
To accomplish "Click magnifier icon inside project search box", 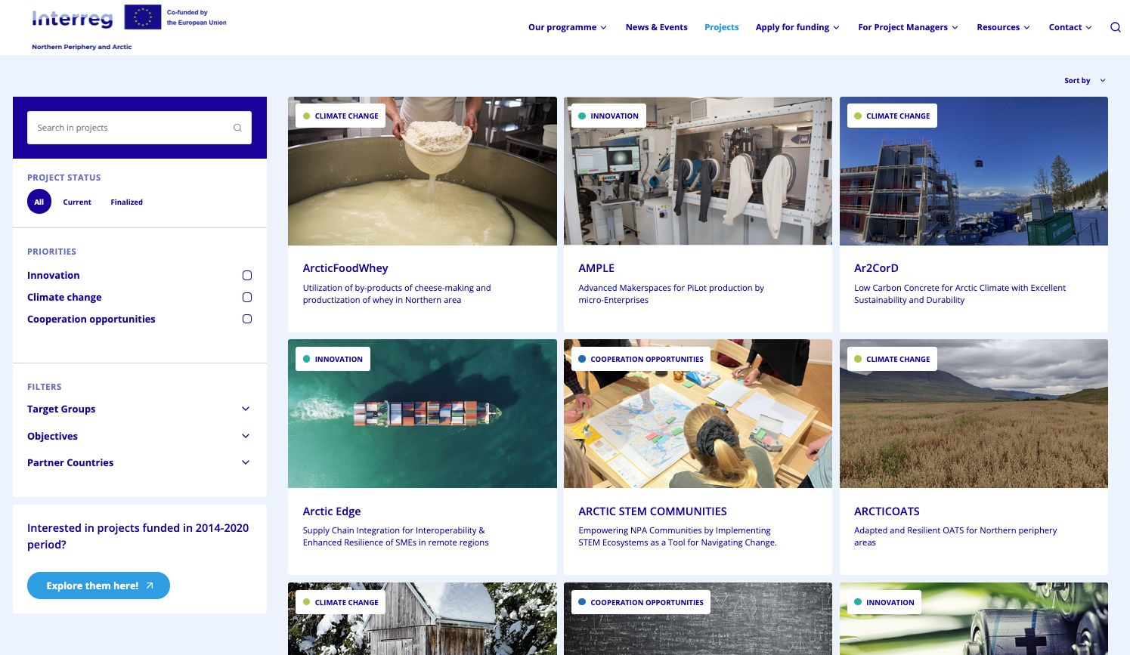I will click(x=237, y=128).
